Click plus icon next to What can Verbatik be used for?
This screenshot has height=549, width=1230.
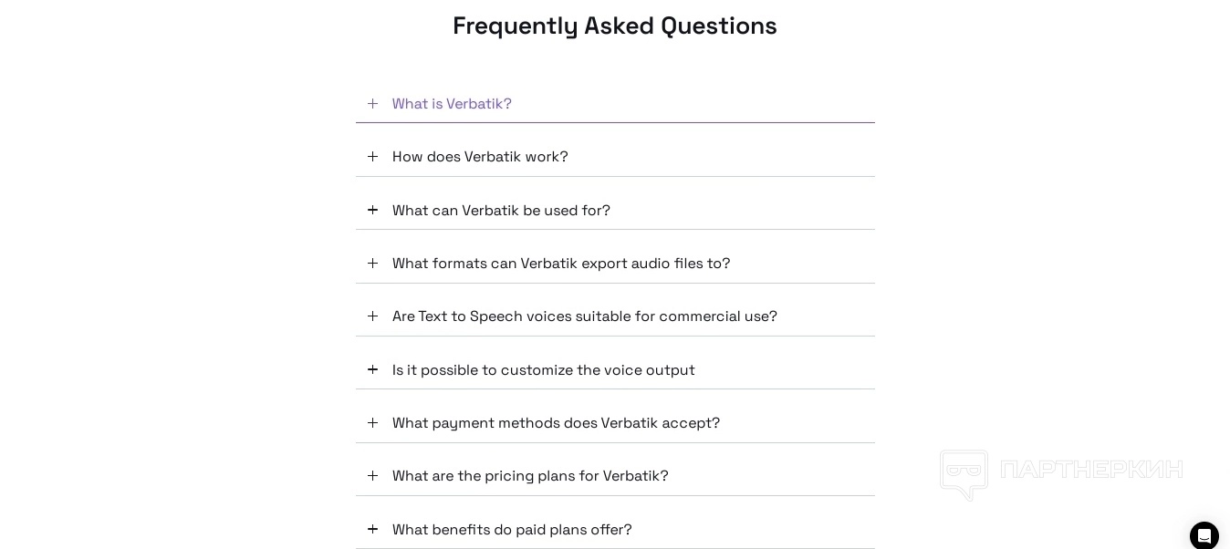[372, 211]
